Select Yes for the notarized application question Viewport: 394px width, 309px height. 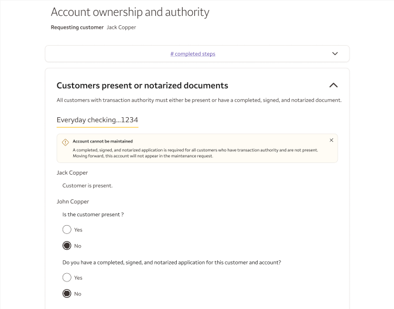(x=67, y=278)
